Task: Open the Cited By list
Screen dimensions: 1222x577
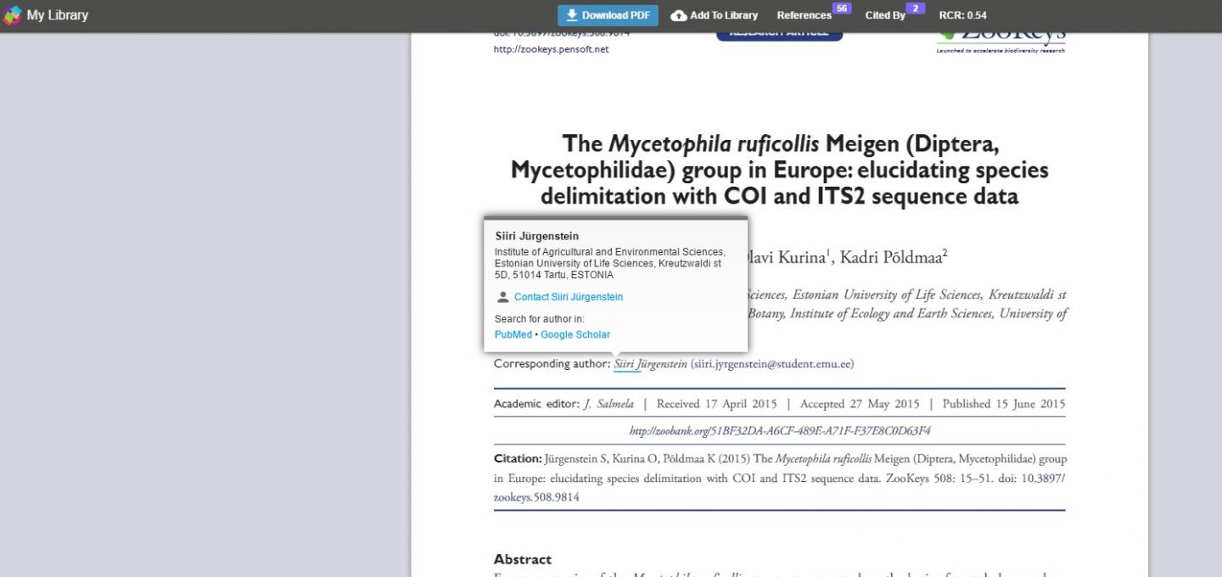Action: click(885, 15)
